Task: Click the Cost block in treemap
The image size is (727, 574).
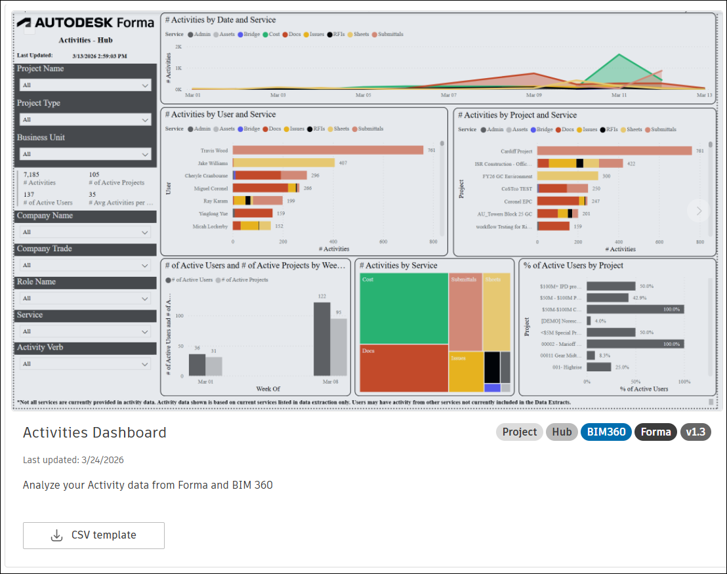Action: (x=404, y=309)
